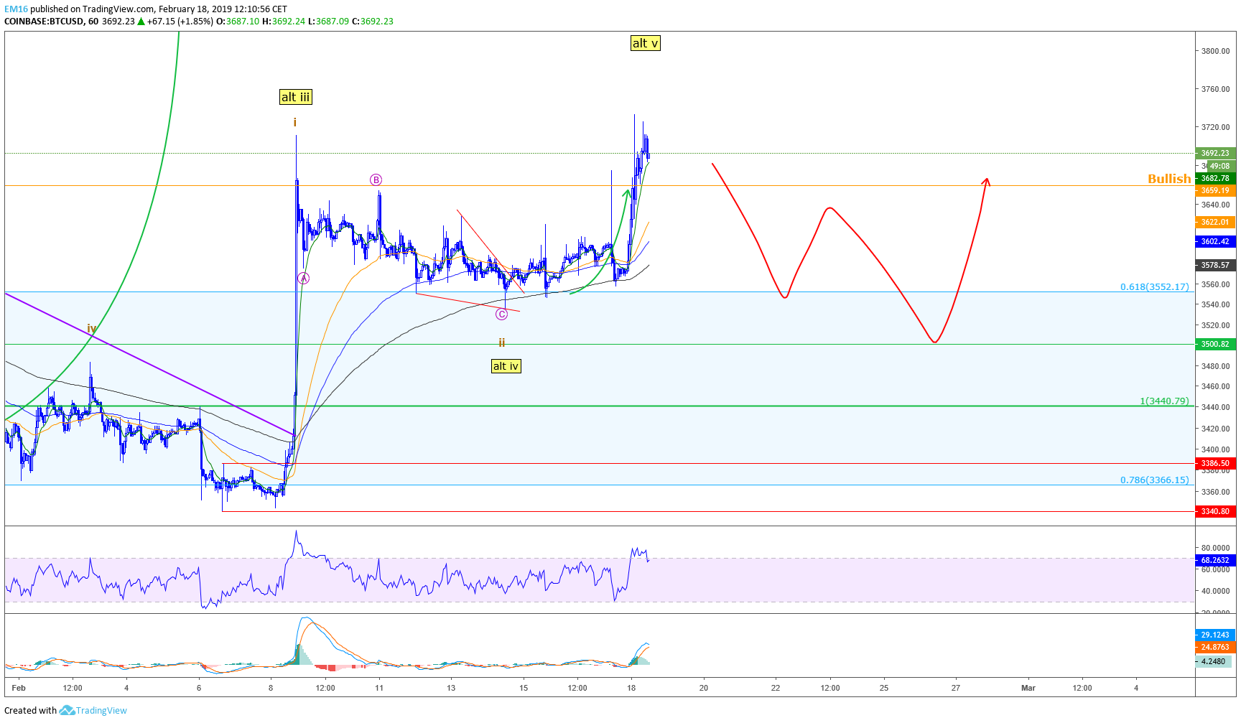This screenshot has width=1241, height=723.
Task: Click the low value L:3687.09
Action: point(328,22)
